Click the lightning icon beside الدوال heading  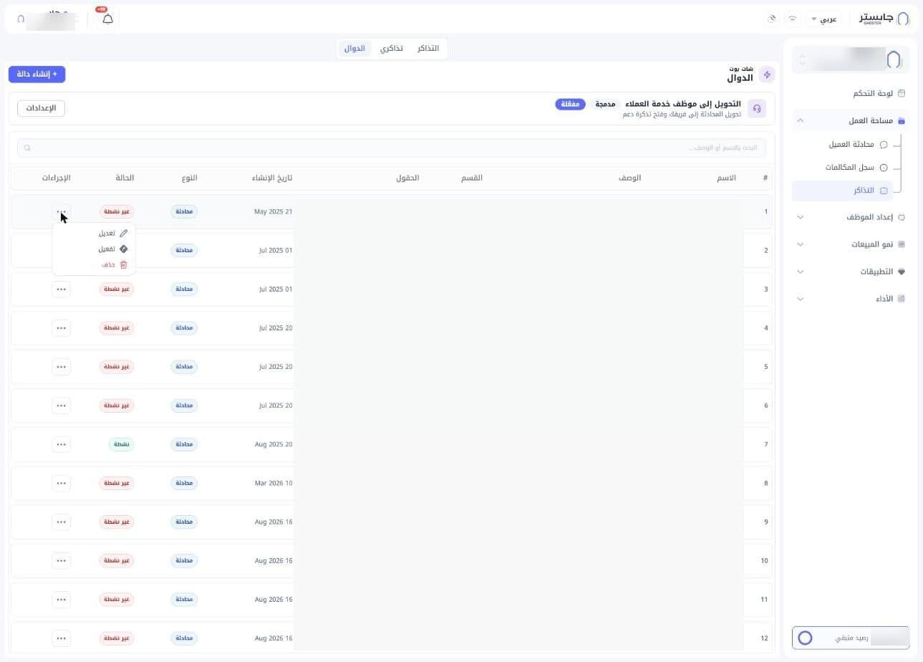[x=767, y=75]
